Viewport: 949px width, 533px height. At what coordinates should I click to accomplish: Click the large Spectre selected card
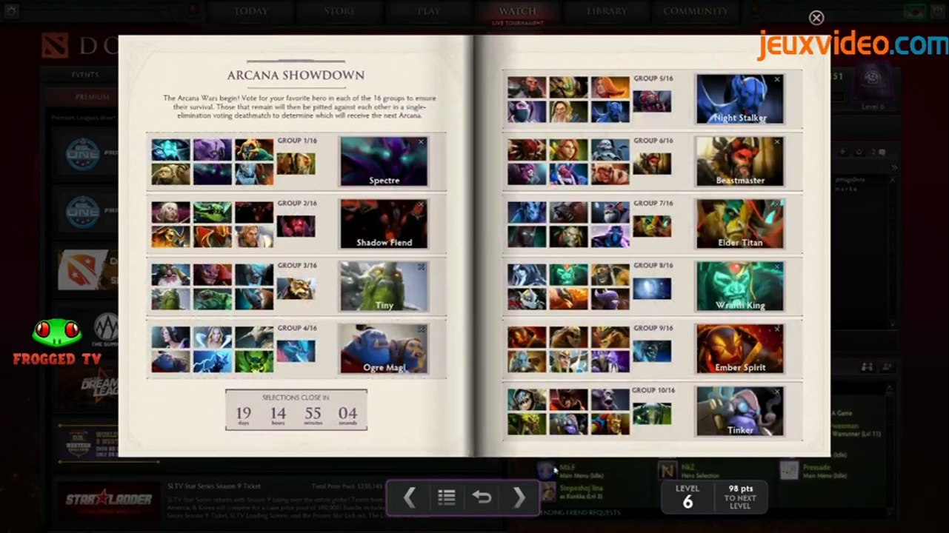pos(384,161)
